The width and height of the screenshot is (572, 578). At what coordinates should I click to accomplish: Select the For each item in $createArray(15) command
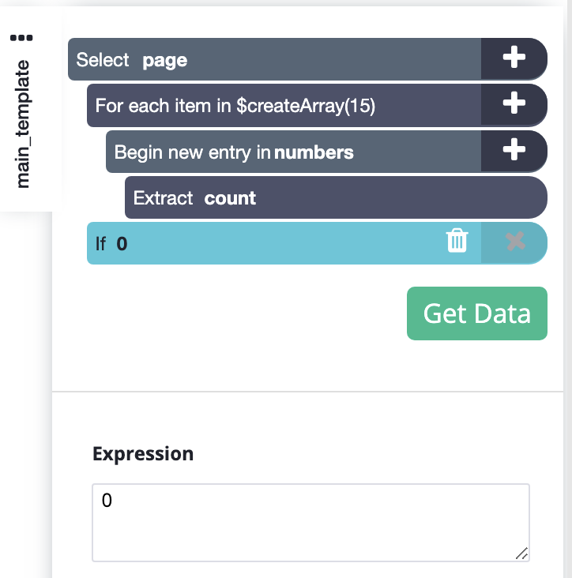[235, 106]
